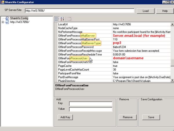Click the PageCache value true
This screenshot has height=131, width=174.
click(x=115, y=66)
